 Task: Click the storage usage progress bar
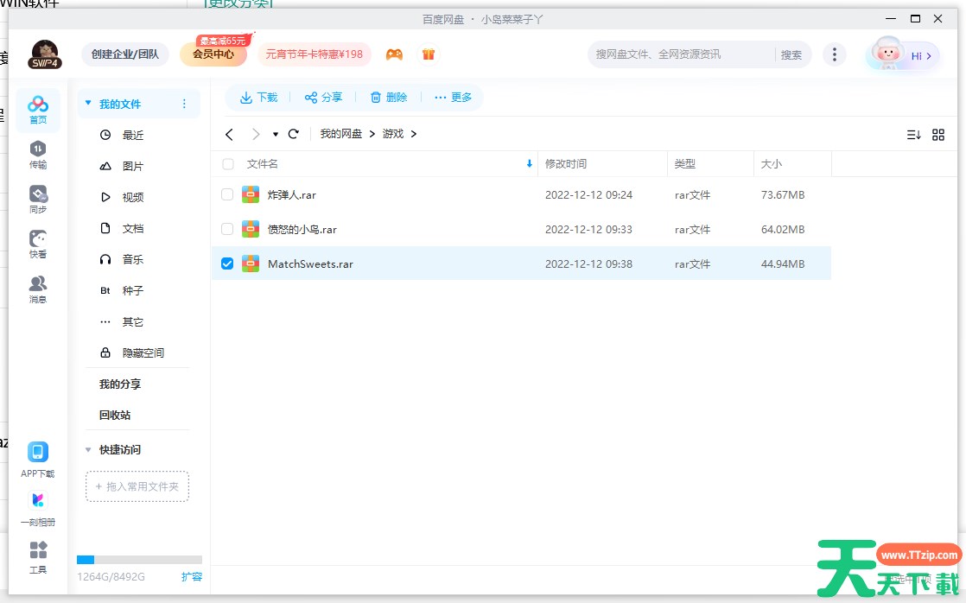(x=139, y=560)
